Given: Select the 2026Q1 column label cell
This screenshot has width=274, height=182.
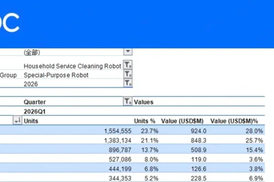Looking at the screenshot, I should [35, 111].
